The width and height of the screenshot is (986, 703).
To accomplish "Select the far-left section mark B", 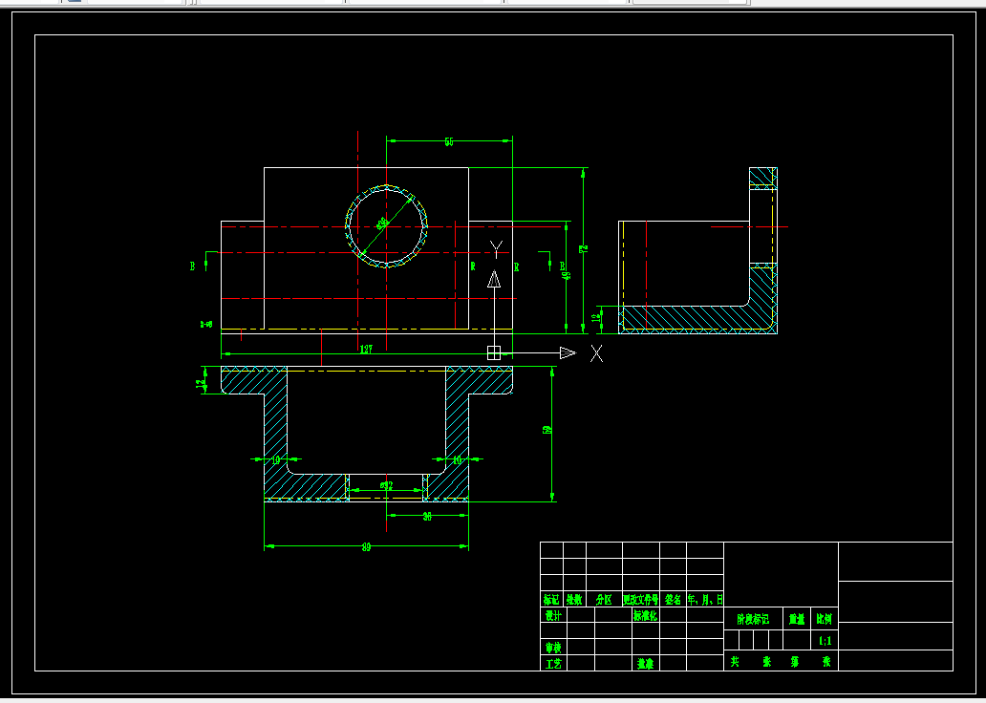I will [x=192, y=266].
